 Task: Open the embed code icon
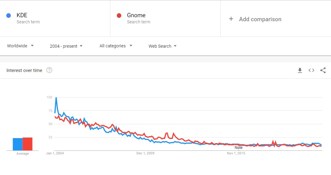[x=311, y=70]
